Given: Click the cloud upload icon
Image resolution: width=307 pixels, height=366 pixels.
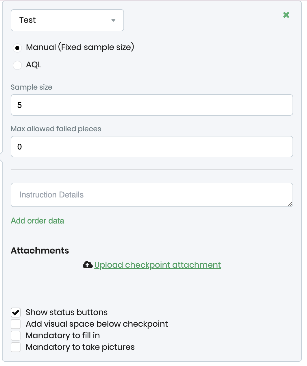Looking at the screenshot, I should coord(88,265).
